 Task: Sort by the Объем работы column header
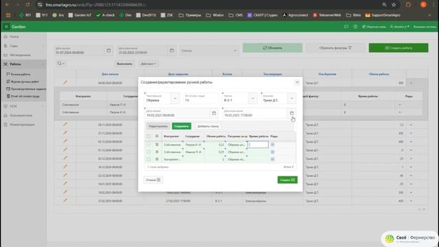click(x=379, y=74)
